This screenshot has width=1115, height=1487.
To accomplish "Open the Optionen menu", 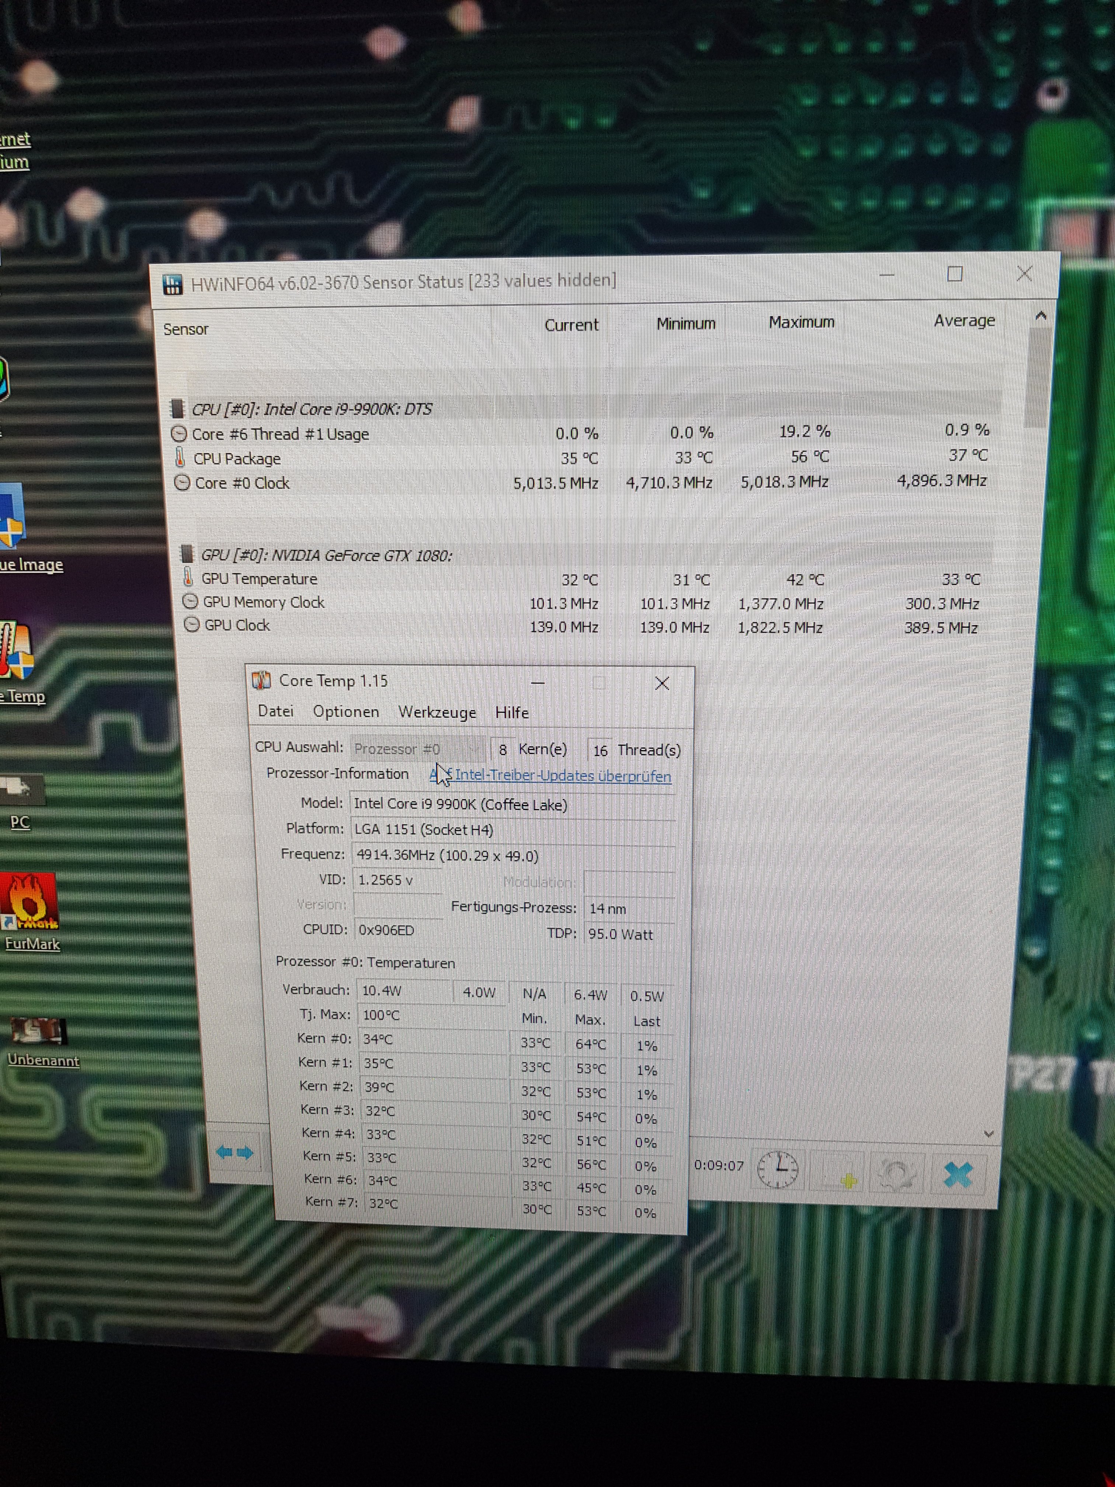I will (x=345, y=712).
